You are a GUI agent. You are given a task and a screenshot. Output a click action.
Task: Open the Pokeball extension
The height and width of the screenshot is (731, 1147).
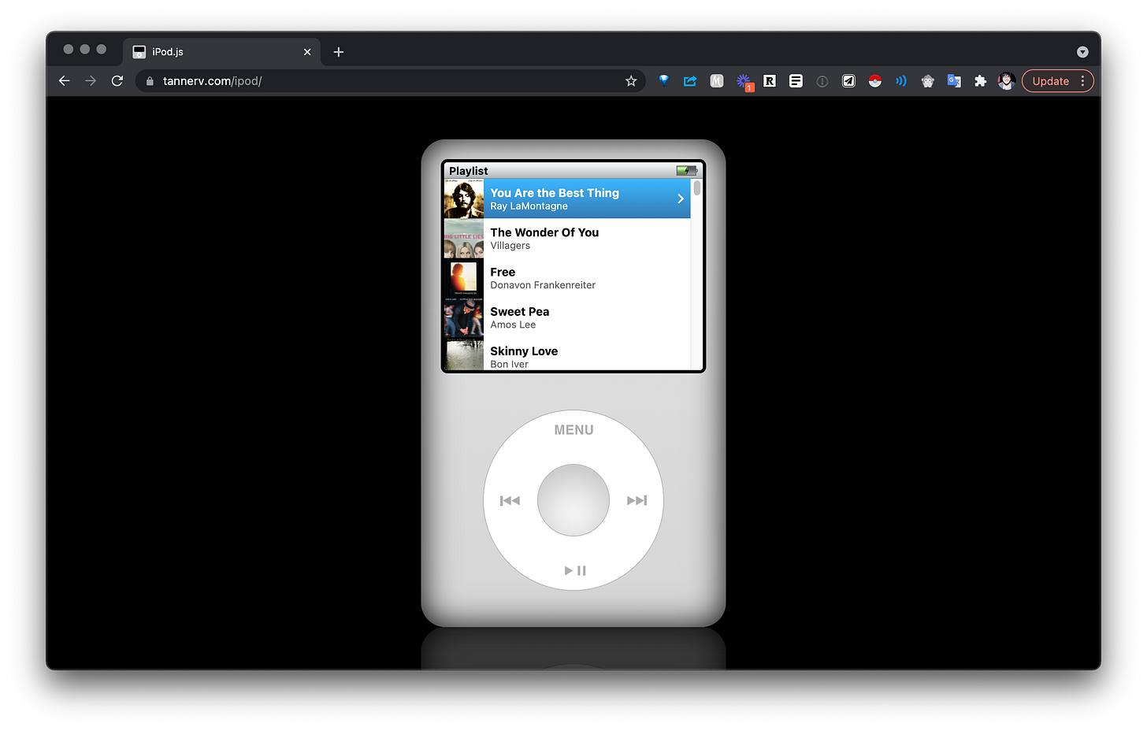click(x=875, y=80)
